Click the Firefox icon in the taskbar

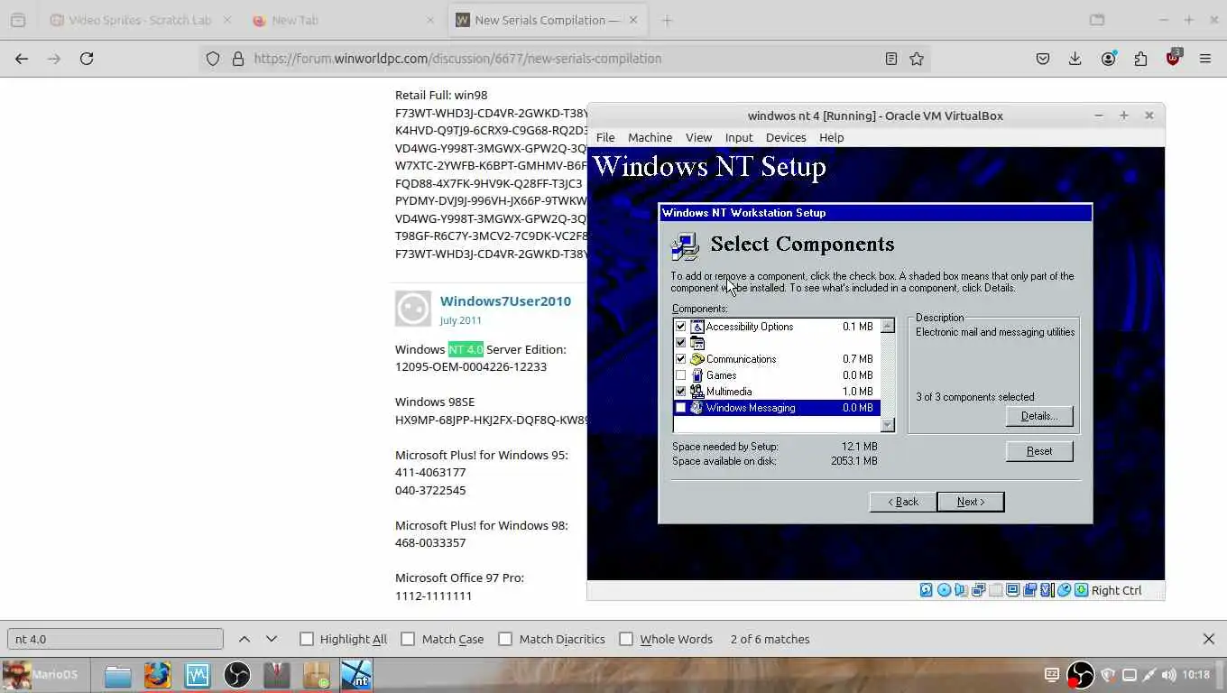coord(158,675)
